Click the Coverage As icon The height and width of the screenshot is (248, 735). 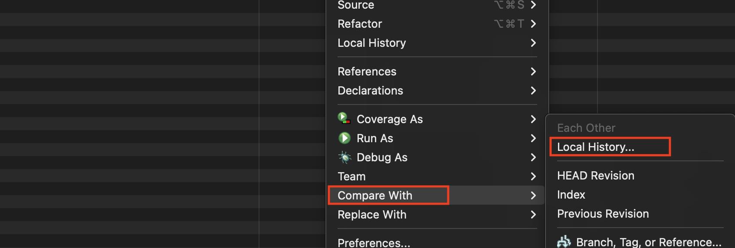pos(344,118)
